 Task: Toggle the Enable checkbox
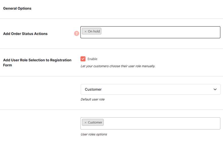(83, 59)
